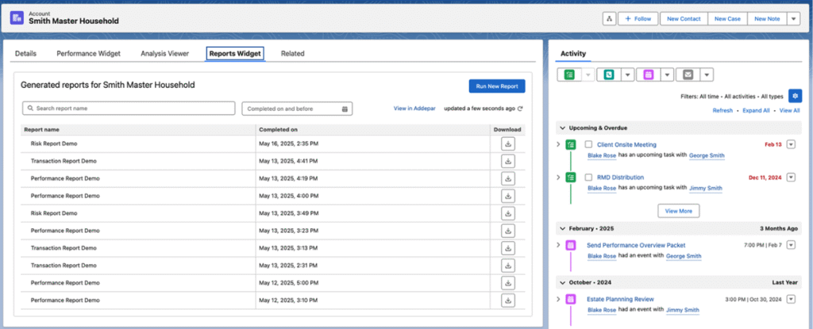Open the dropdown next to New Note
Image resolution: width=813 pixels, height=329 pixels.
pos(793,18)
